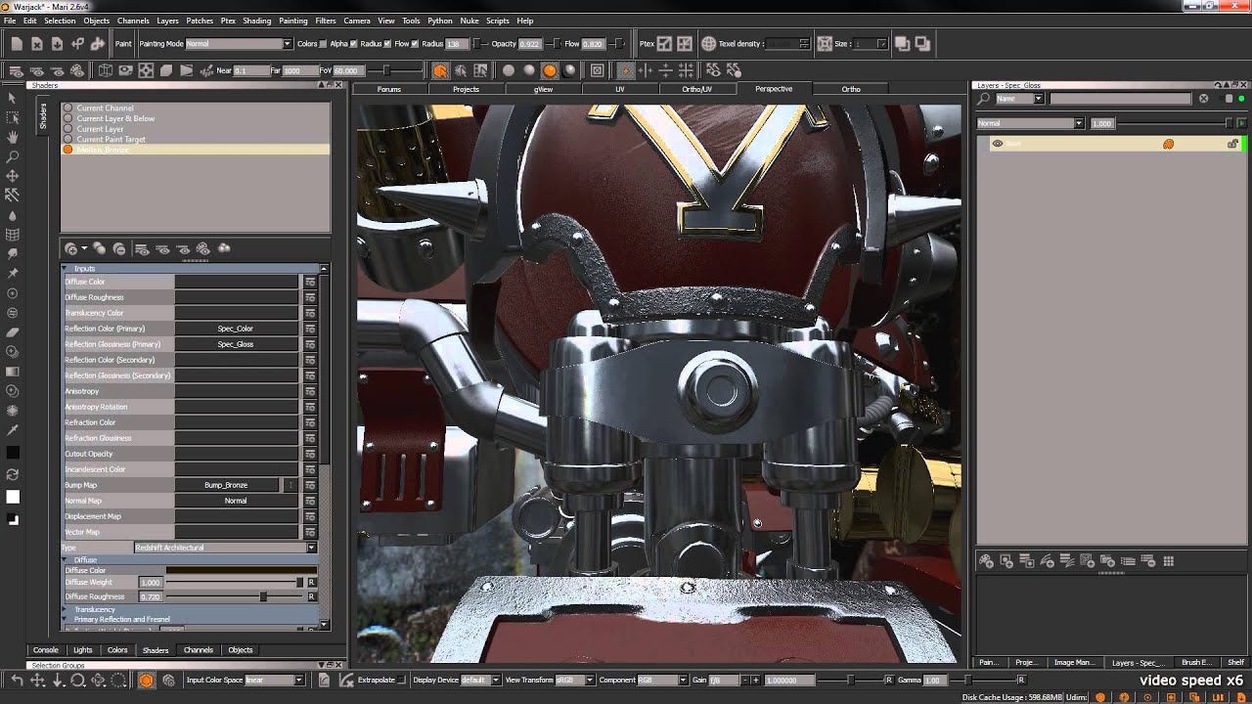
Task: Click the lock icon on the layer row
Action: (x=1232, y=144)
